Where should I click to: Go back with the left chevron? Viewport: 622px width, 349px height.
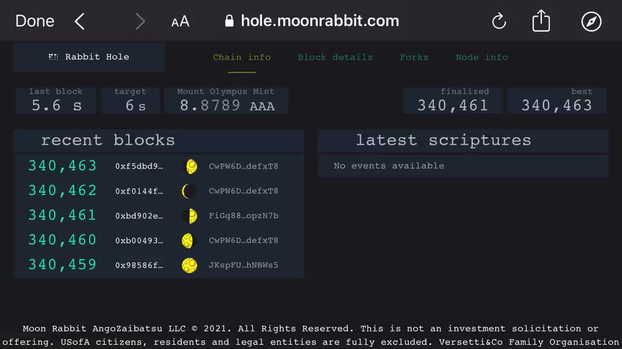(79, 21)
